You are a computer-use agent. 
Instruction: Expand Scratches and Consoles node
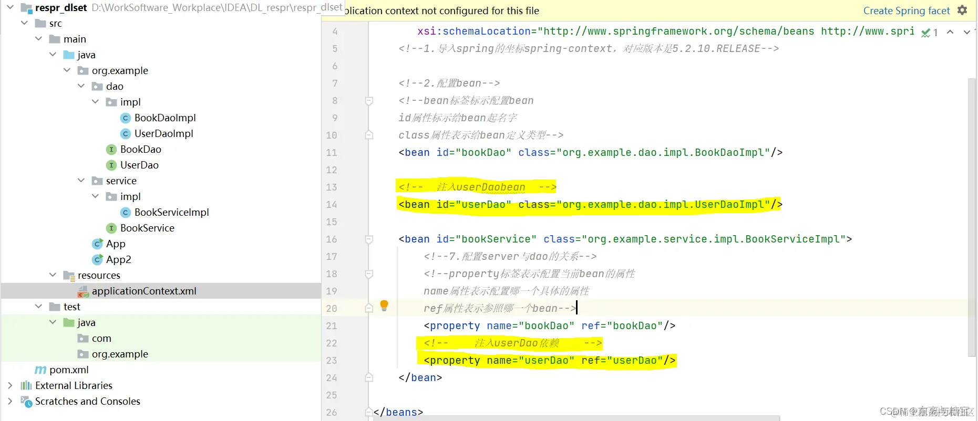click(x=10, y=401)
